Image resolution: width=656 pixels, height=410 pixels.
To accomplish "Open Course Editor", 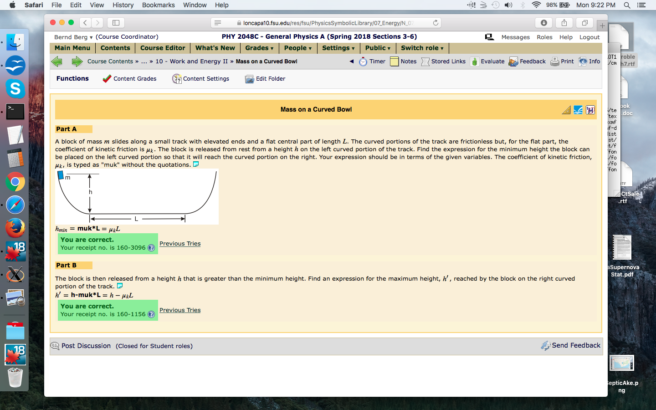I will (163, 48).
